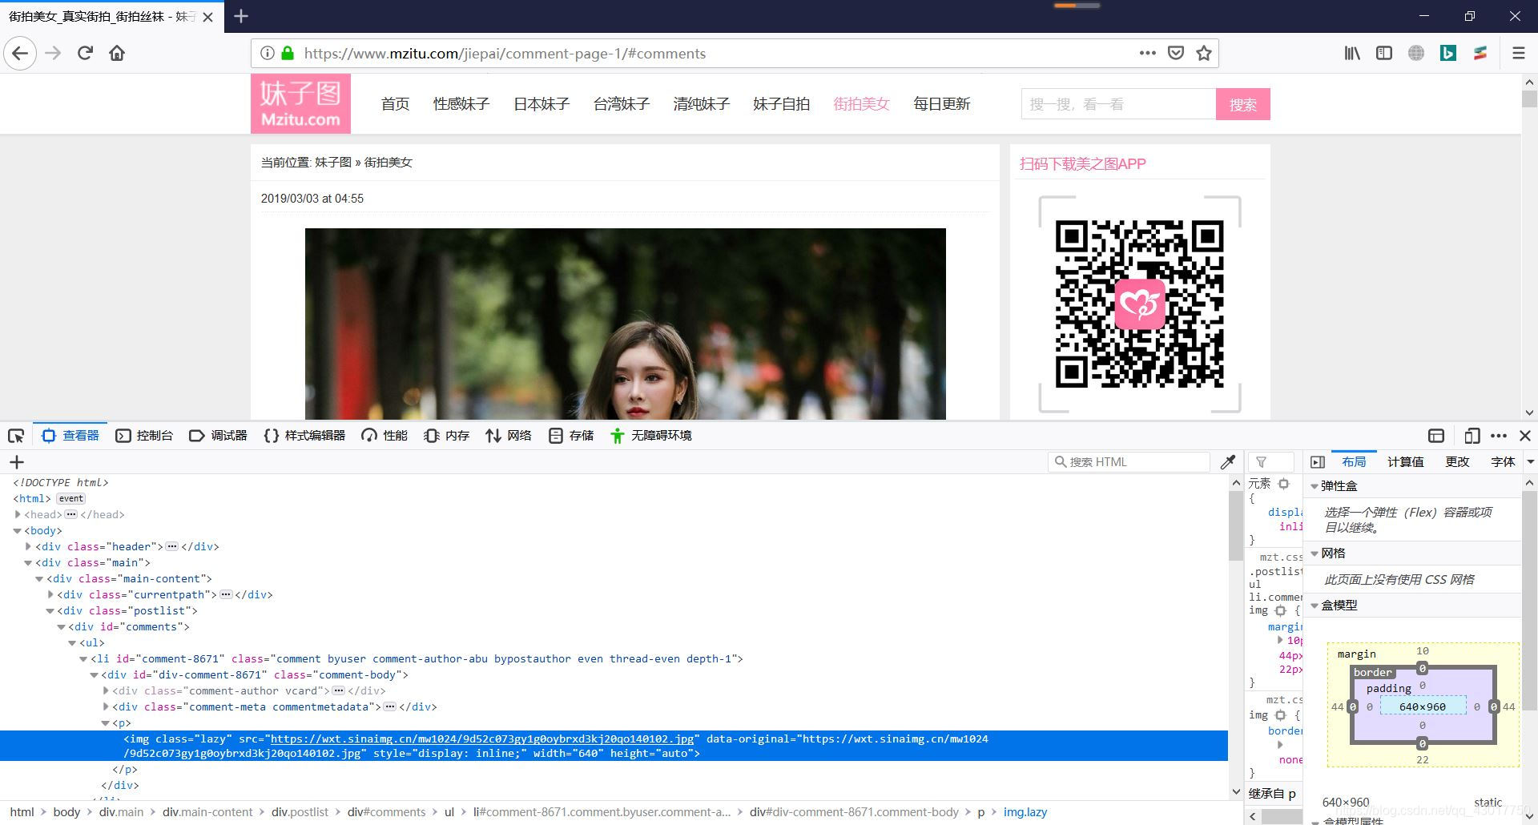1538x825 pixels.
Task: Toggle responsive design mode icon
Action: click(1472, 436)
